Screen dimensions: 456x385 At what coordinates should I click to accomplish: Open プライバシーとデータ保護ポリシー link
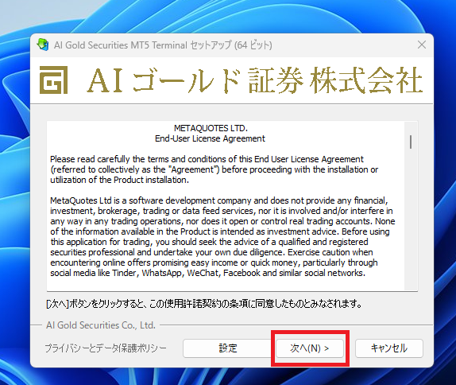[106, 348]
